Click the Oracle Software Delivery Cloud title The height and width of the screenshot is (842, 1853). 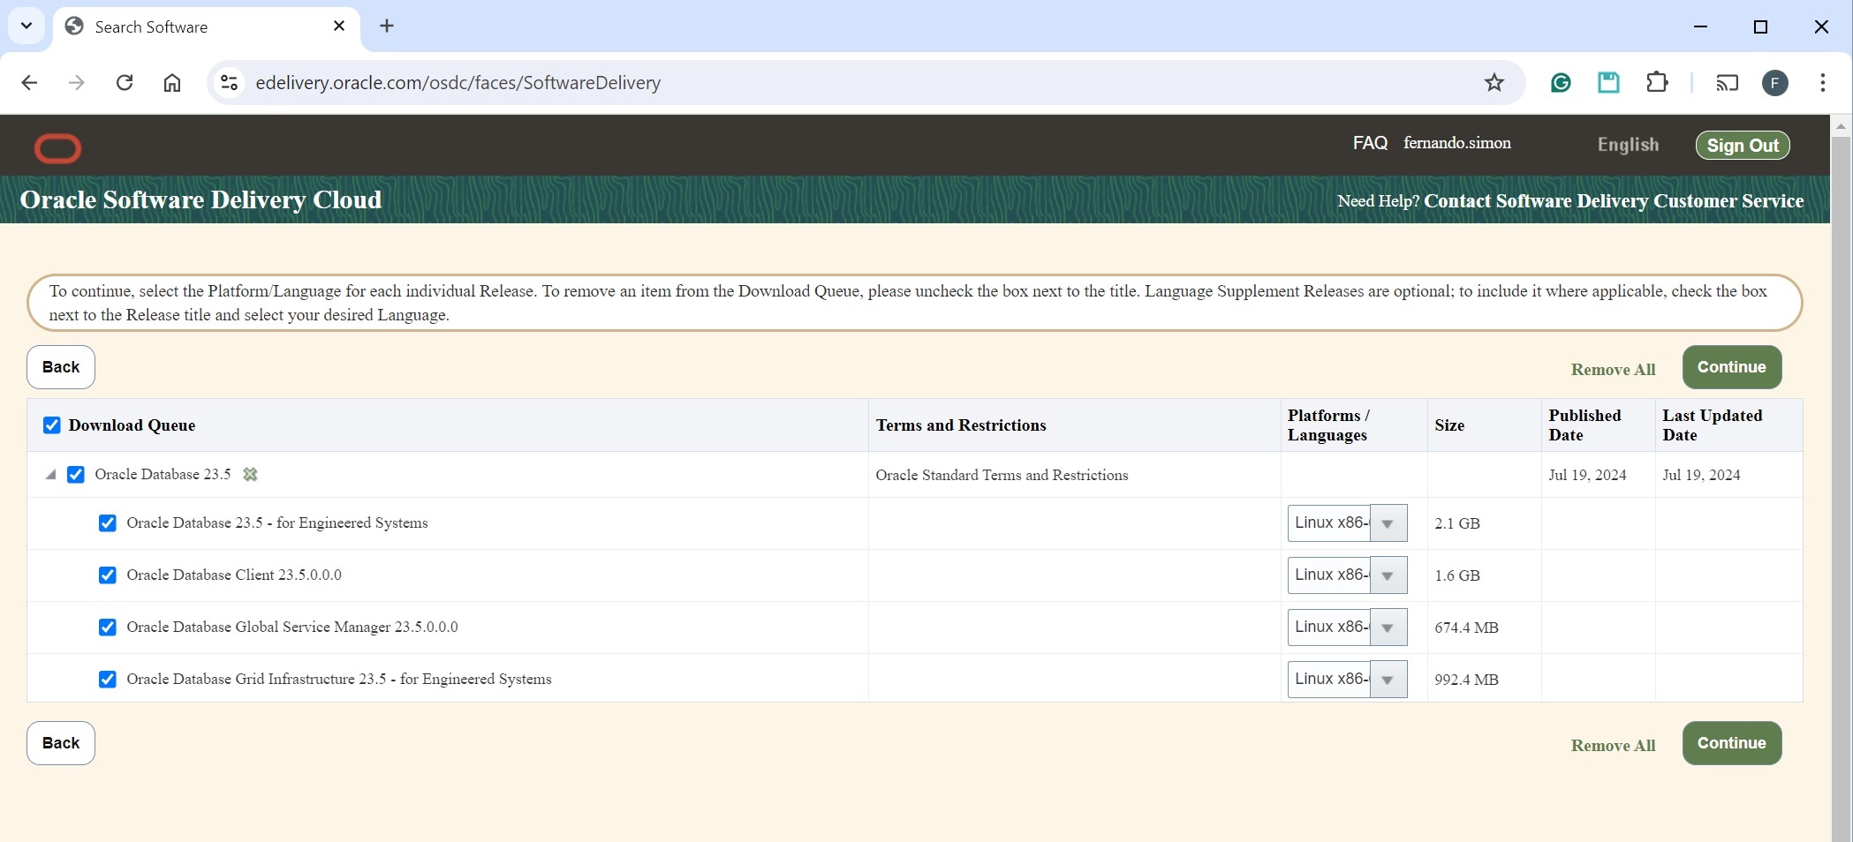[x=200, y=200]
